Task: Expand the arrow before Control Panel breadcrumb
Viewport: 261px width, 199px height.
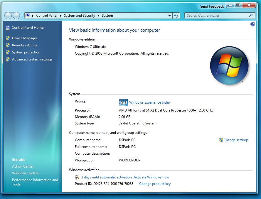Action: 33,16
